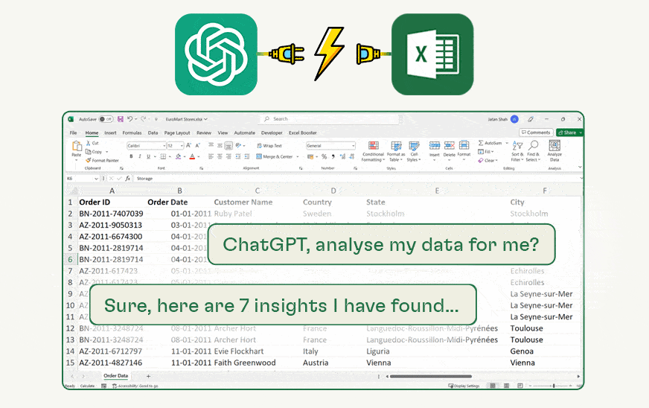Click the Analyze Data icon

point(554,150)
